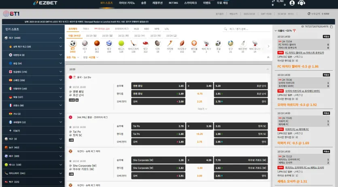Refresh the balance using the refresh icon
The image size is (338, 187).
309,14
